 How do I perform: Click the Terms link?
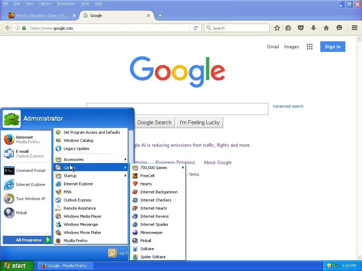pos(194,174)
